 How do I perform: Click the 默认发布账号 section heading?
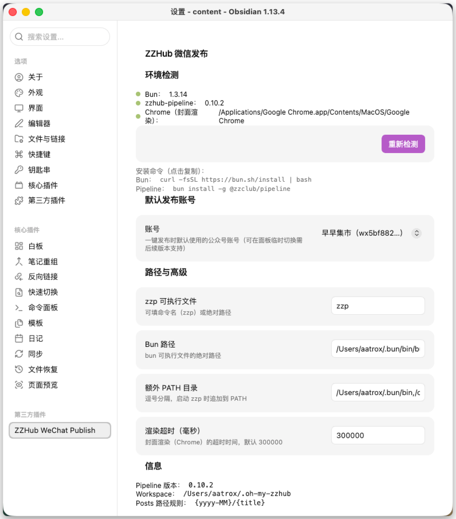[170, 200]
